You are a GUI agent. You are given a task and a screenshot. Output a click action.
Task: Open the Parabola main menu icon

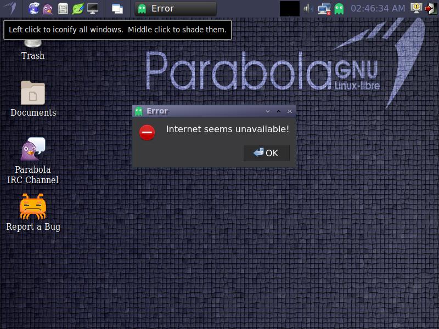pyautogui.click(x=10, y=8)
